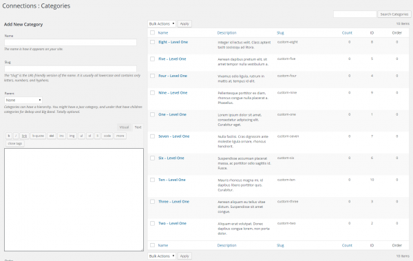The width and height of the screenshot is (413, 261).
Task: Click the b-quote editor button
Action: click(38, 136)
